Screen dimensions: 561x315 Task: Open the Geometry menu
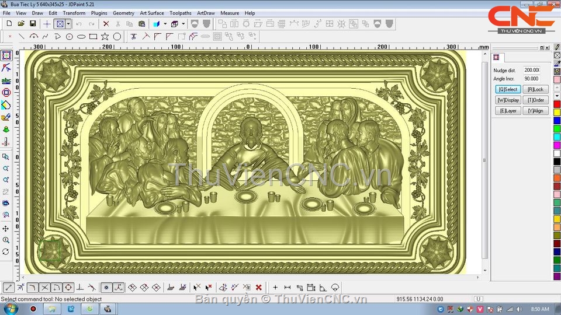point(123,13)
